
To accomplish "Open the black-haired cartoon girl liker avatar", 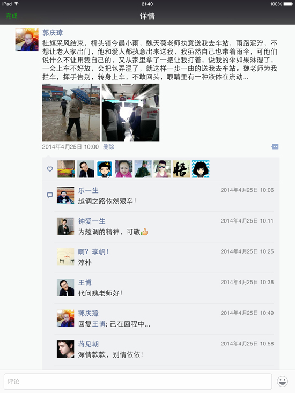I will tap(201, 169).
